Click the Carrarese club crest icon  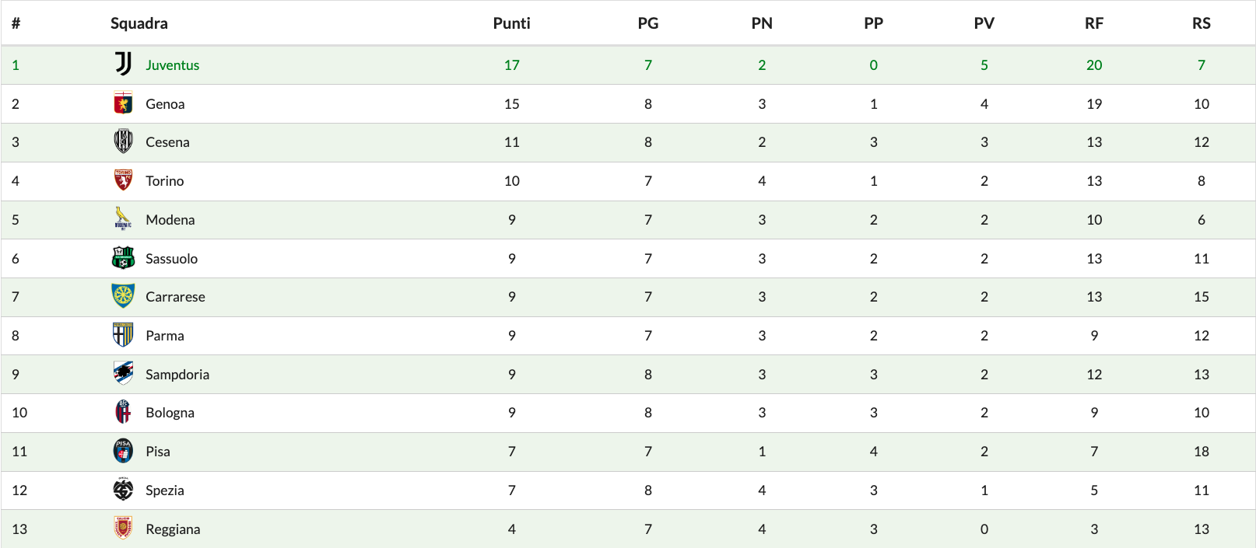coord(123,296)
